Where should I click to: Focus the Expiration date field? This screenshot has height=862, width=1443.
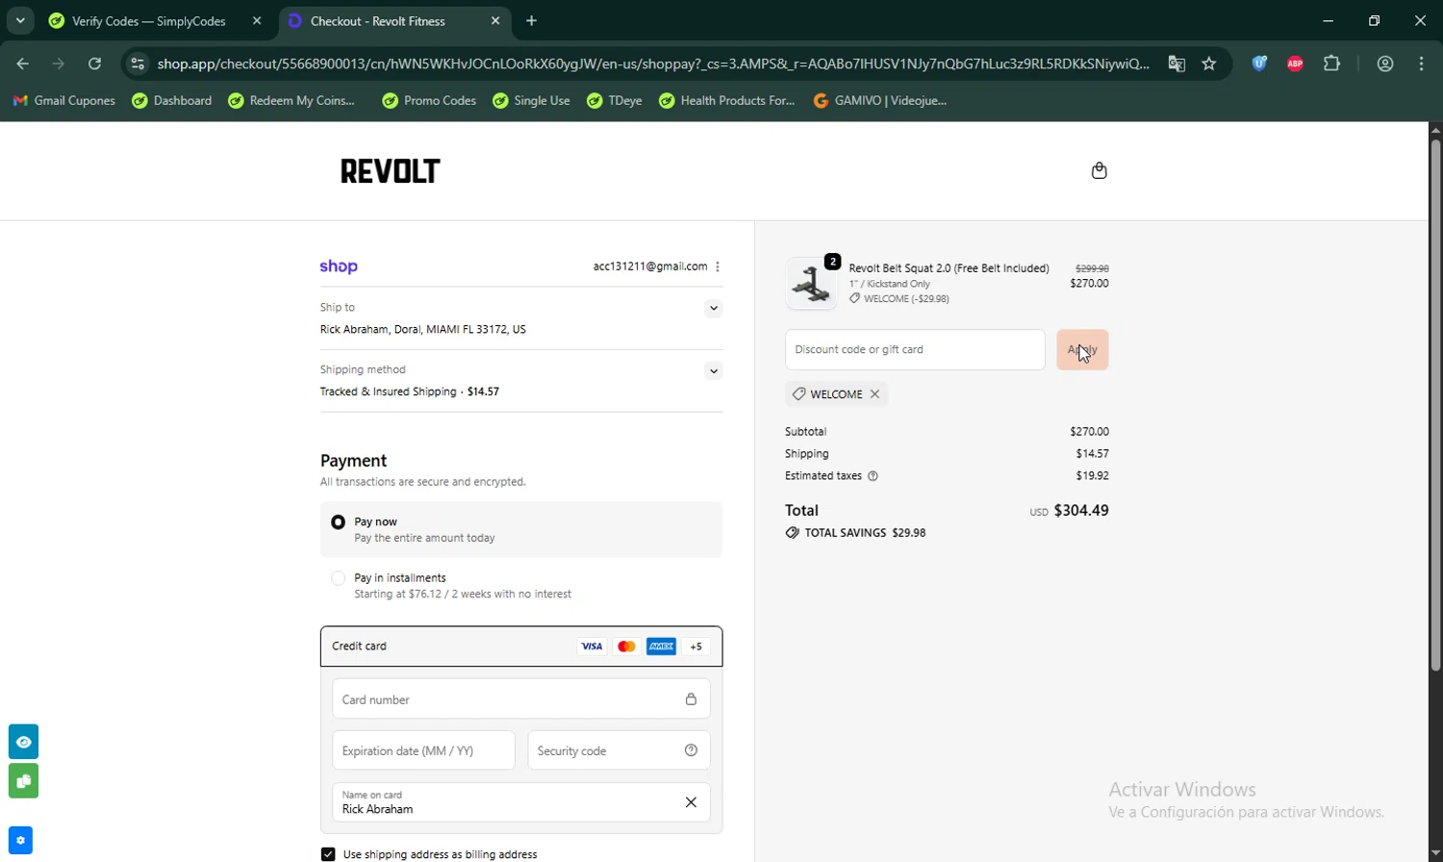coord(423,750)
